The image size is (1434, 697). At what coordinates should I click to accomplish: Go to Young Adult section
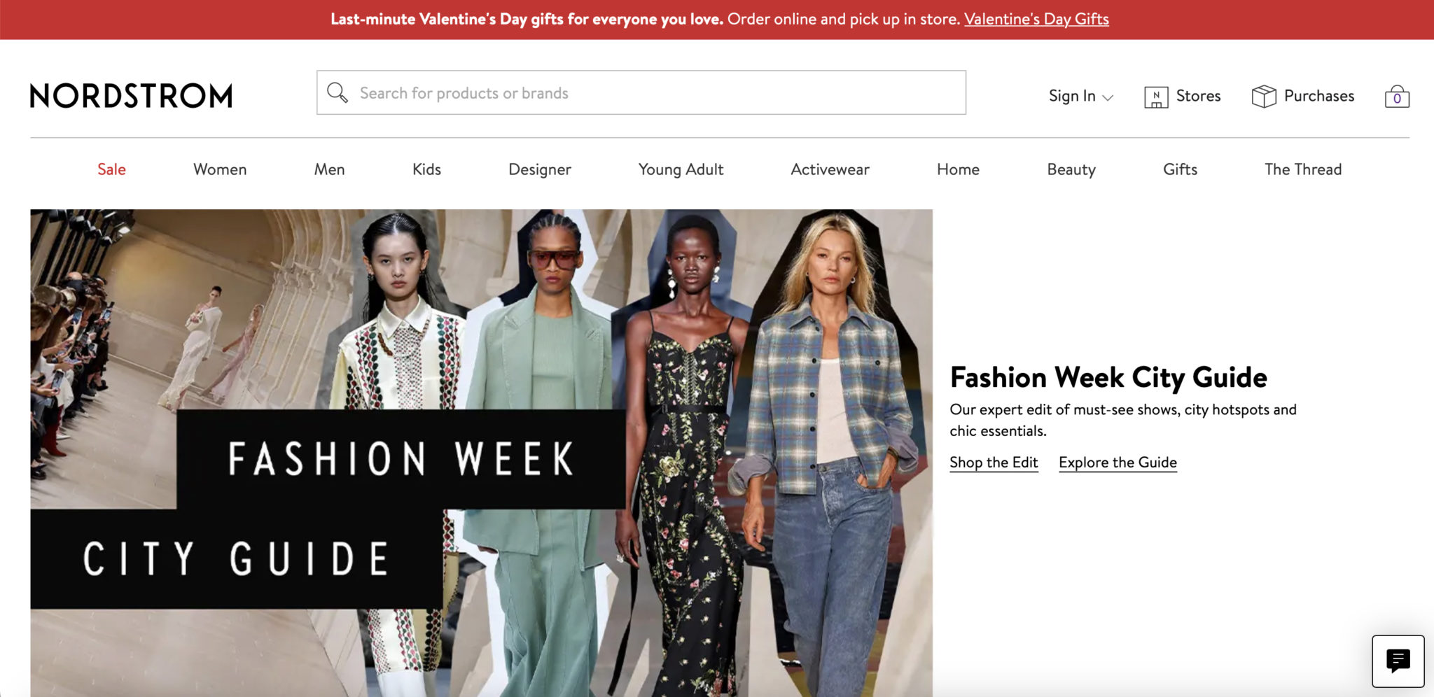tap(681, 169)
